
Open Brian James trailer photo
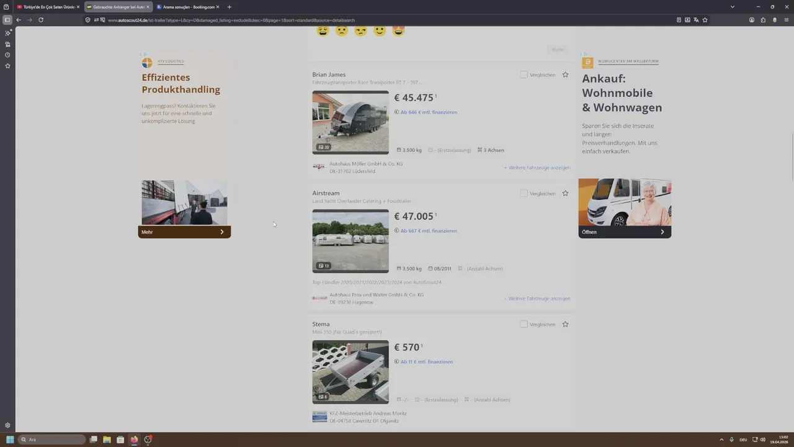coord(350,122)
